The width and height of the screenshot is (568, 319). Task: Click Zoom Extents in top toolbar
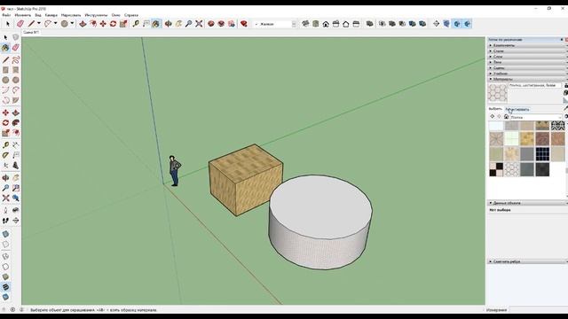pos(199,24)
